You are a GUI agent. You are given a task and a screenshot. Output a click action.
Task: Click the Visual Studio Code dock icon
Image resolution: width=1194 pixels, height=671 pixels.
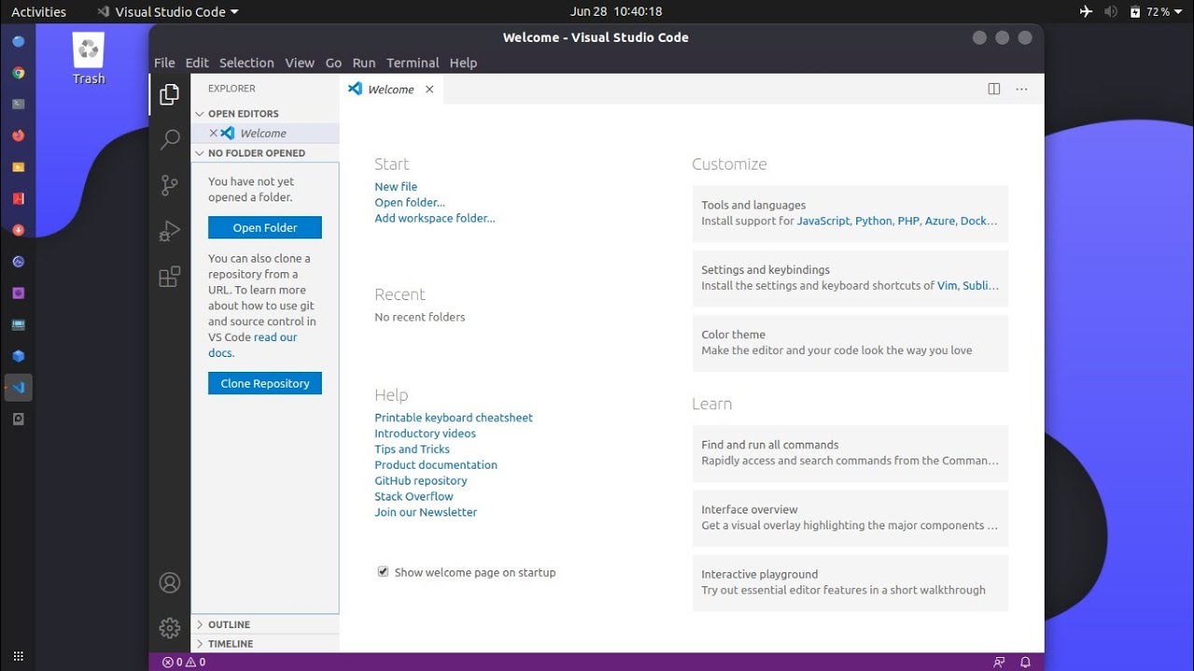[19, 387]
